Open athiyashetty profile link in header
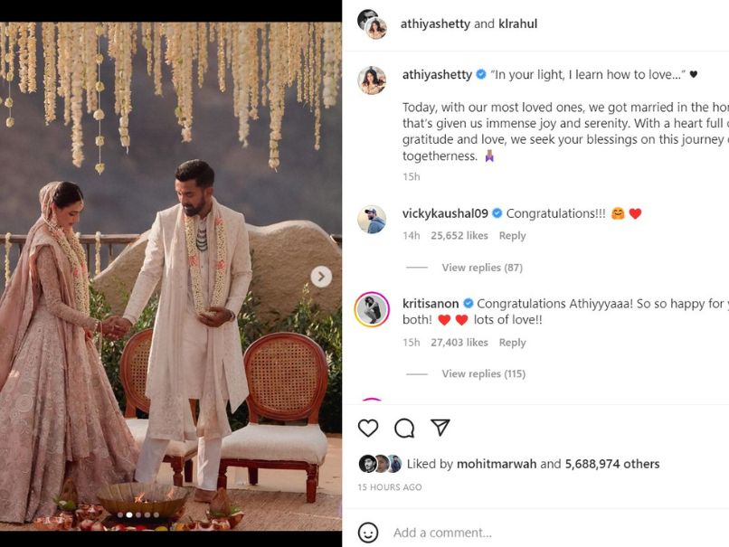The width and height of the screenshot is (729, 547). 435,24
